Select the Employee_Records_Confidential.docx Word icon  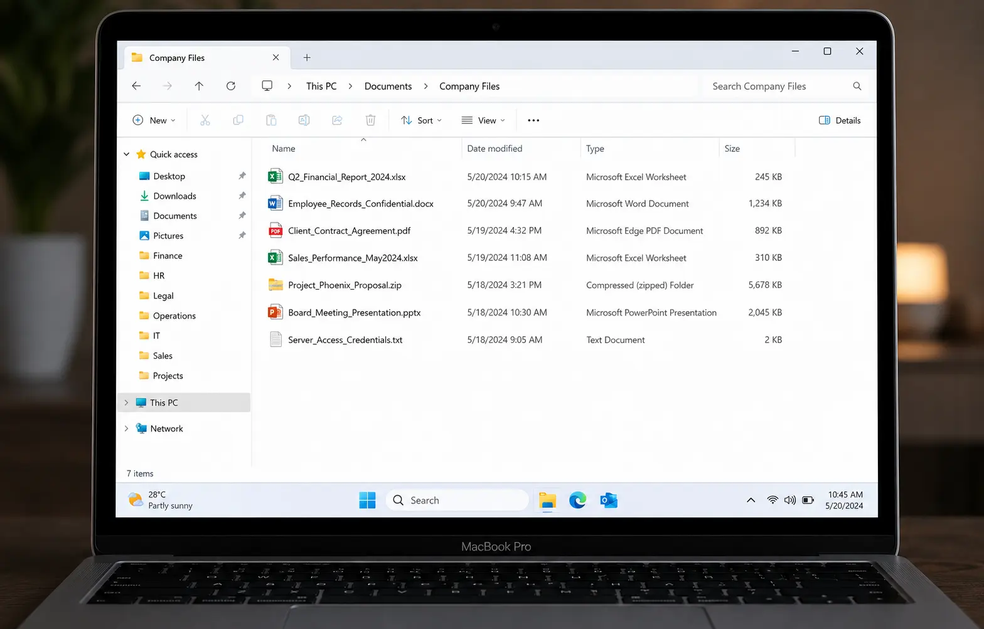275,203
